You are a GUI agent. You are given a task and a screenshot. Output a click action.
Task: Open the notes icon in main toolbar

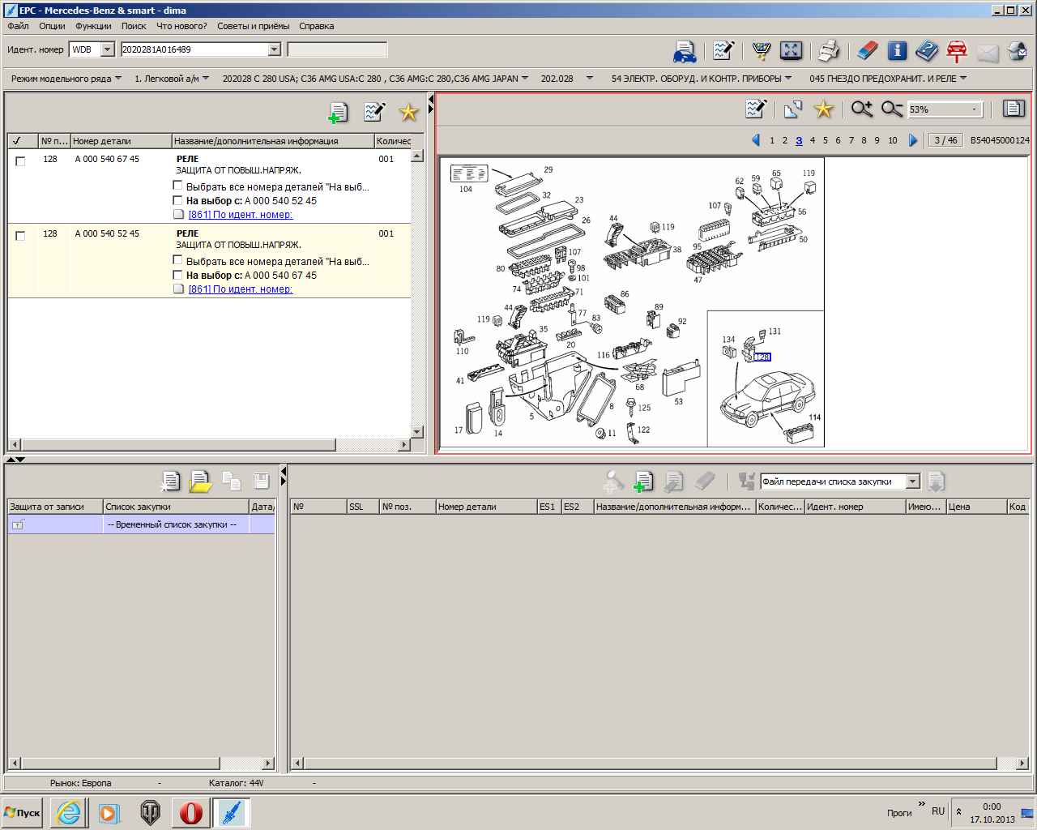723,51
